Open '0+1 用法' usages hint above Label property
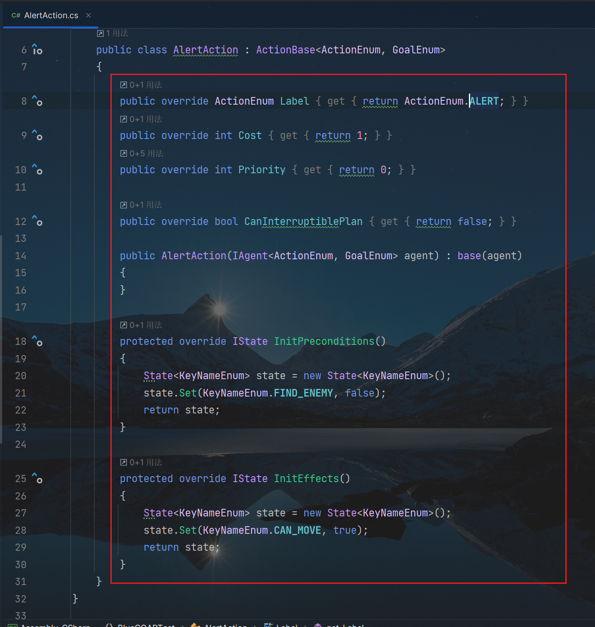595x627 pixels. [141, 85]
